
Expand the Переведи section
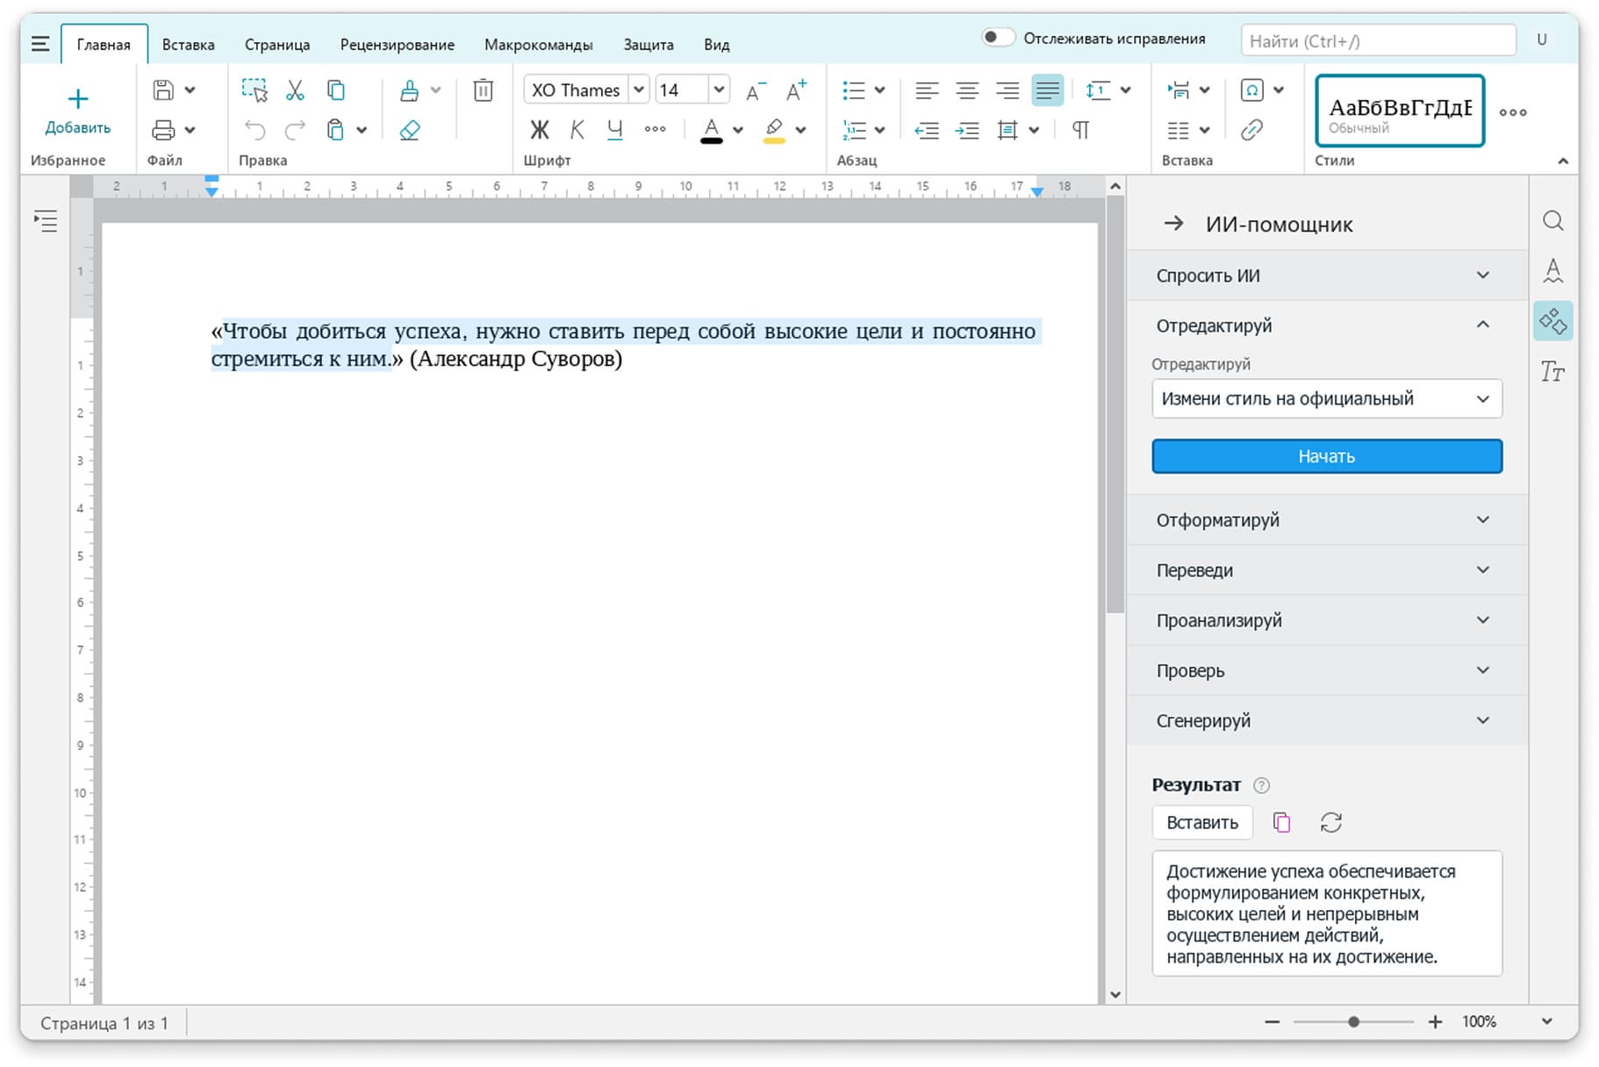point(1326,570)
